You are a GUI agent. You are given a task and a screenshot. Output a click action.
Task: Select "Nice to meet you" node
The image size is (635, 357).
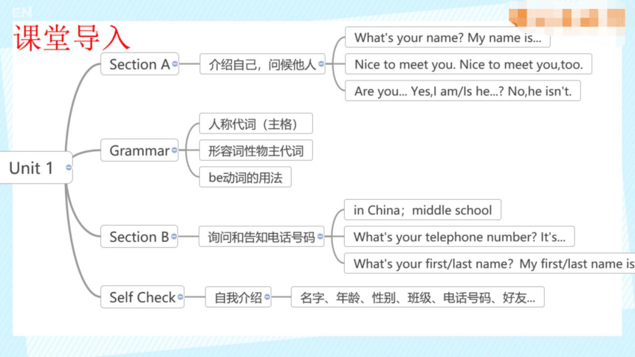point(469,64)
